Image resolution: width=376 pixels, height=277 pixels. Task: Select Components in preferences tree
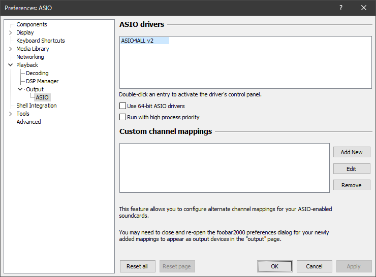[32, 24]
